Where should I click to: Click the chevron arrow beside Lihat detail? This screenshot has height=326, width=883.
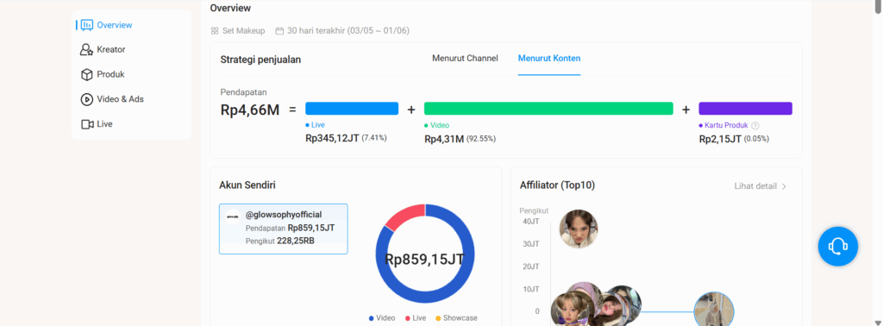coord(784,186)
